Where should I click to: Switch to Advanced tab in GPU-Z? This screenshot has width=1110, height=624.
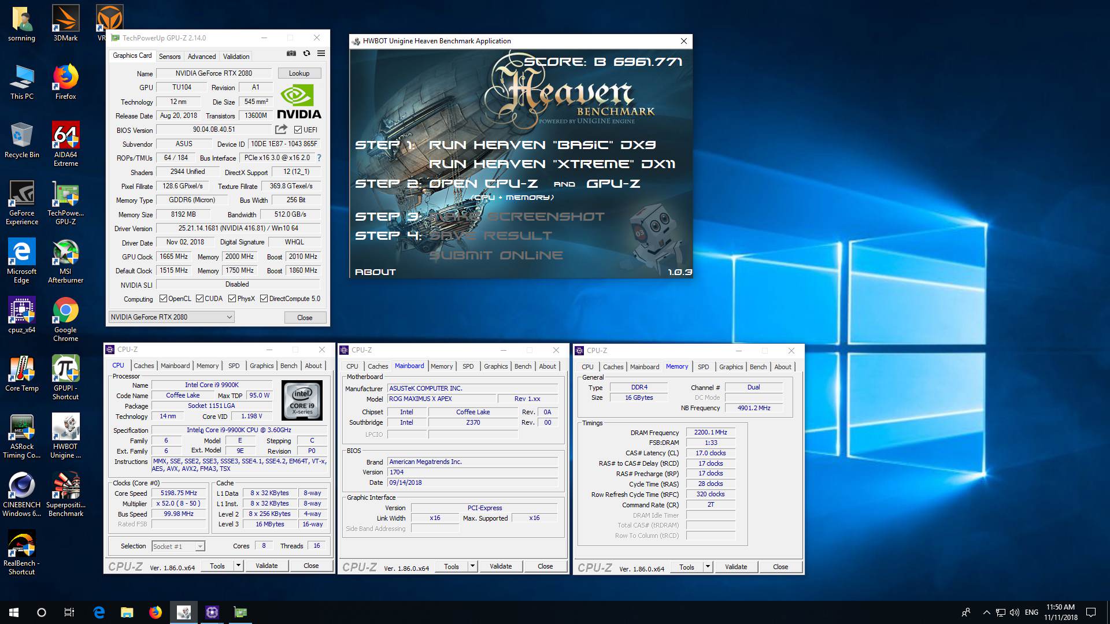[202, 56]
